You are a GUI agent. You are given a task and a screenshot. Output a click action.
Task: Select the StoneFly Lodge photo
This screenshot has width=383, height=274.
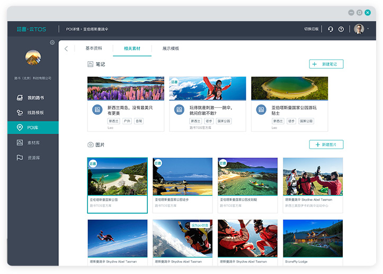pyautogui.click(x=313, y=242)
